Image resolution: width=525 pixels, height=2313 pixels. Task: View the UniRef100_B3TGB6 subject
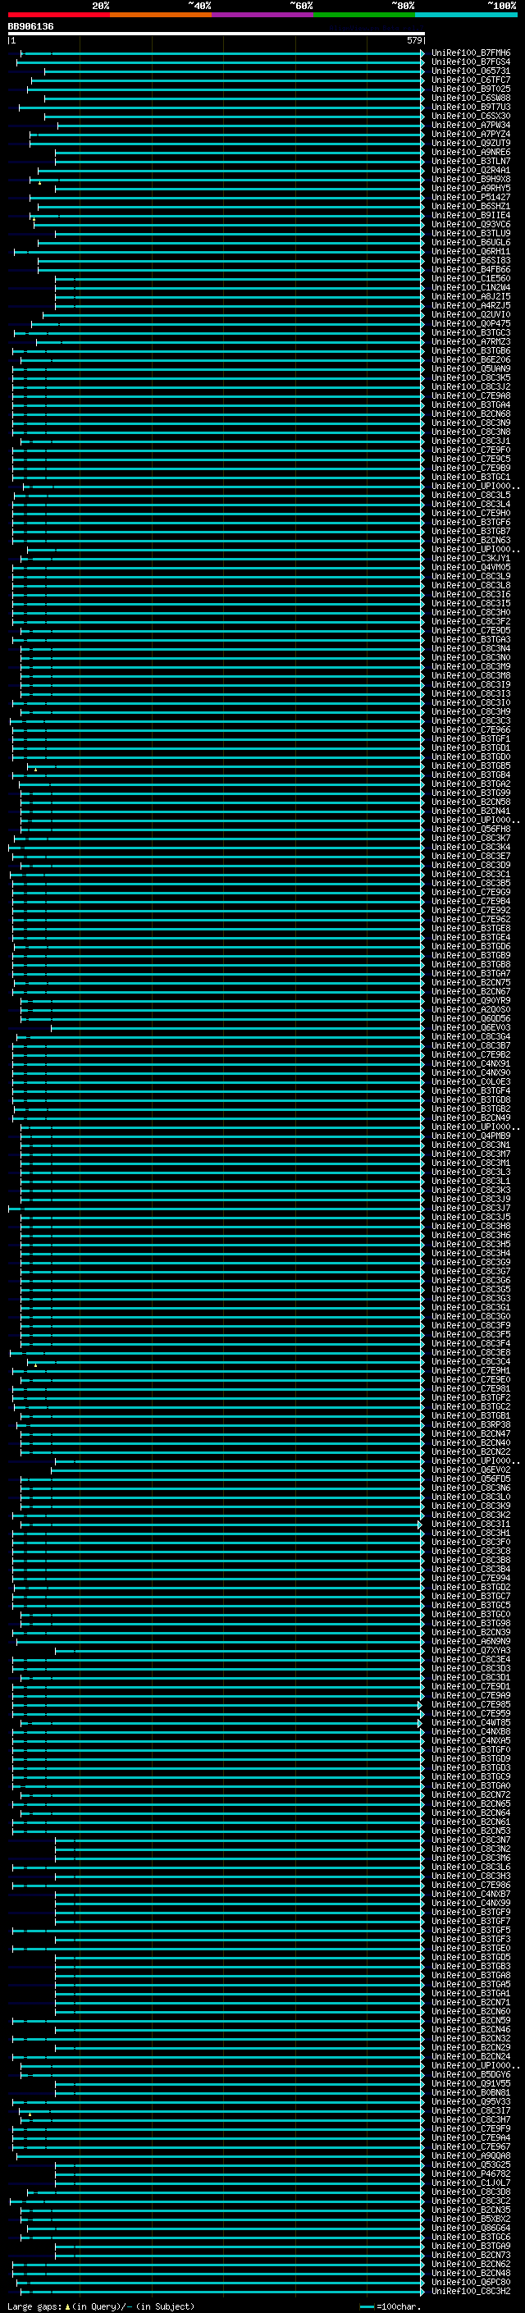pyautogui.click(x=471, y=351)
